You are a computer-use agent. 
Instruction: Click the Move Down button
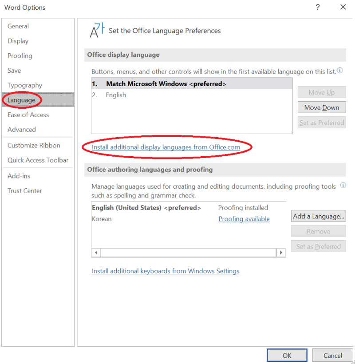coord(321,107)
